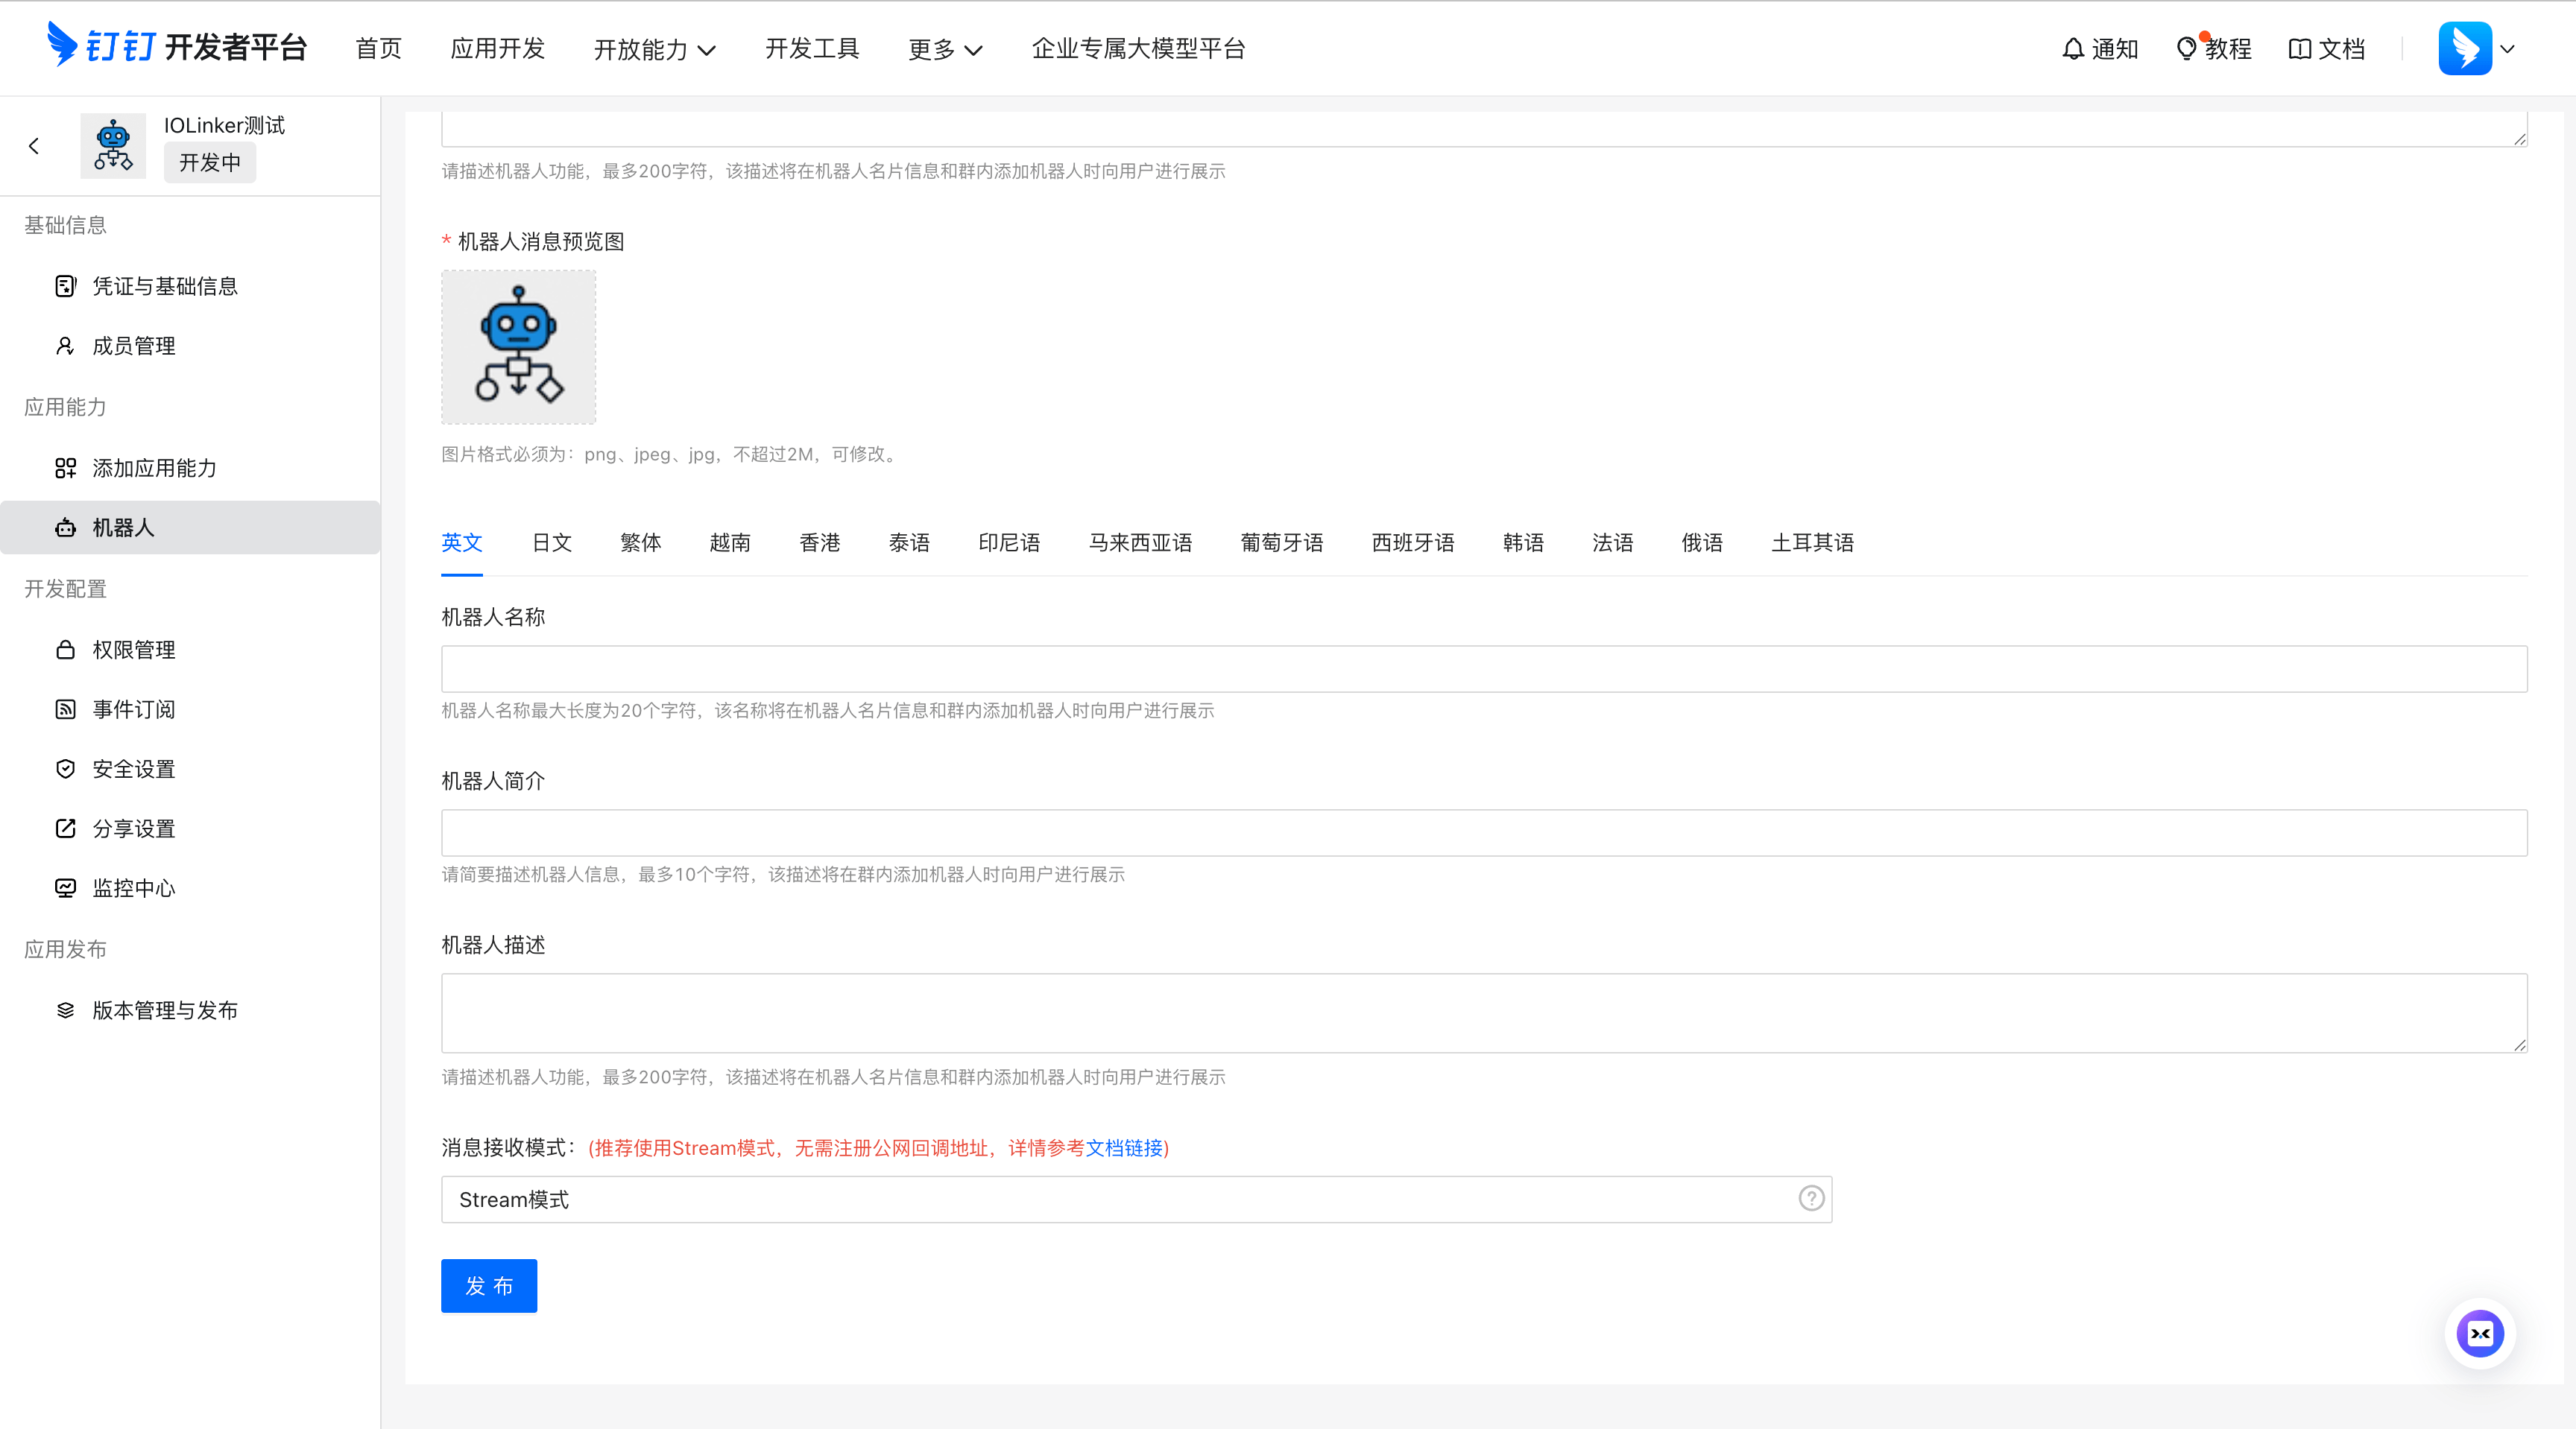The image size is (2576, 1429).
Task: Open the 文档链接 hyperlink
Action: (1124, 1148)
